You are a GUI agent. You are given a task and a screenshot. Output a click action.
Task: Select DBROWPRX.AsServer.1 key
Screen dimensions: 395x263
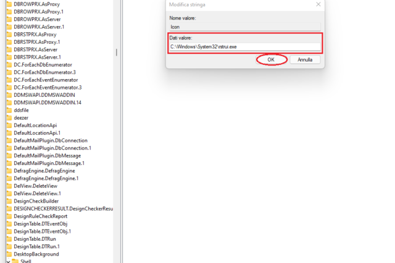coord(39,27)
